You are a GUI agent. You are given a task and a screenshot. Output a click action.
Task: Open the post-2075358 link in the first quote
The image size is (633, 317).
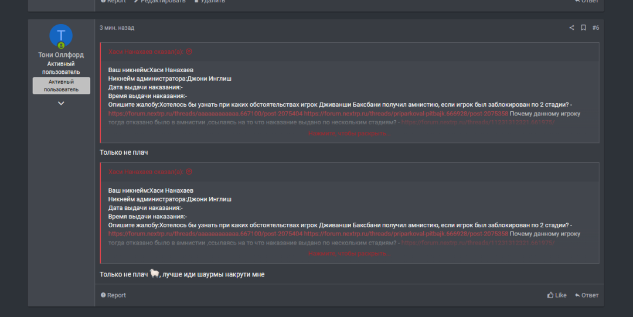[406, 114]
